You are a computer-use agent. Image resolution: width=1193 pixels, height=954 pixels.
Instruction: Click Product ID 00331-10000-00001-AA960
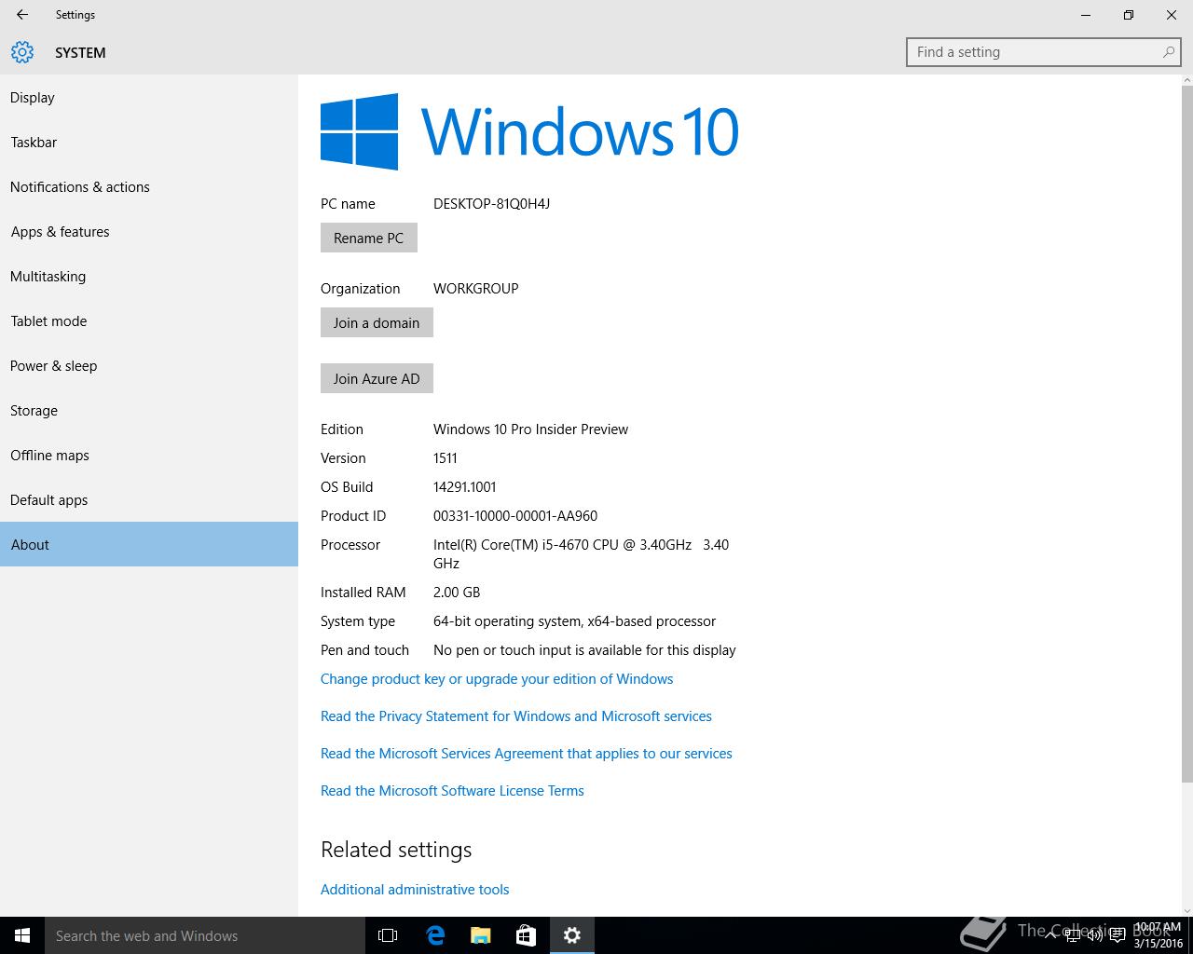tap(515, 515)
